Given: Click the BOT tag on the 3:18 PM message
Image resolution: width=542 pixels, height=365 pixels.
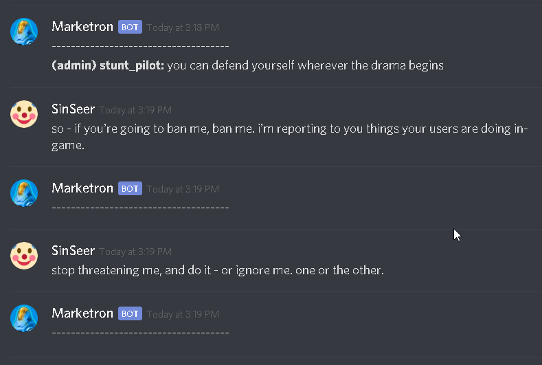Looking at the screenshot, I should [x=130, y=27].
